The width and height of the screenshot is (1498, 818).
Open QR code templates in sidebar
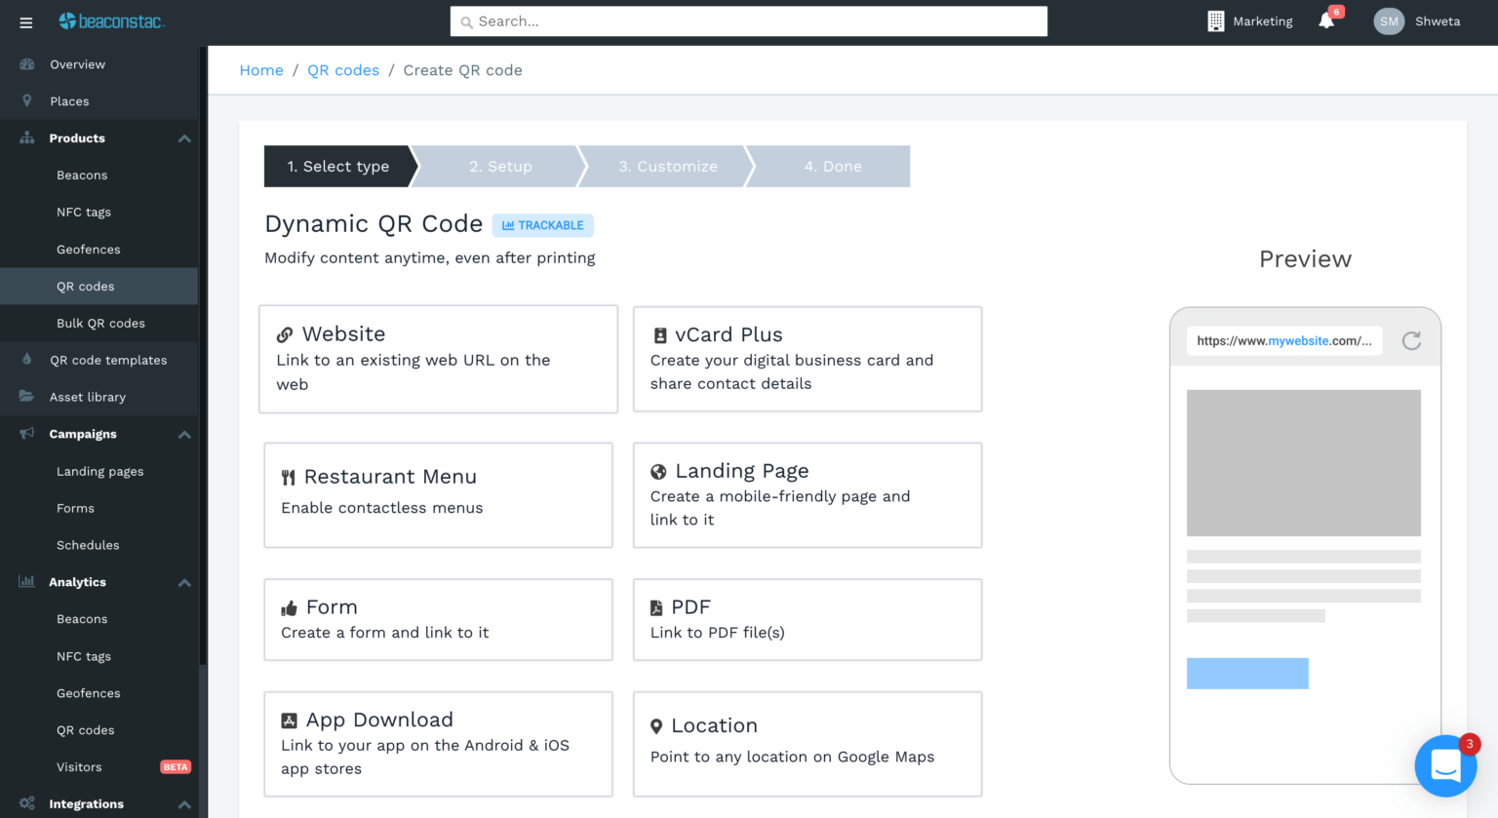(x=108, y=361)
